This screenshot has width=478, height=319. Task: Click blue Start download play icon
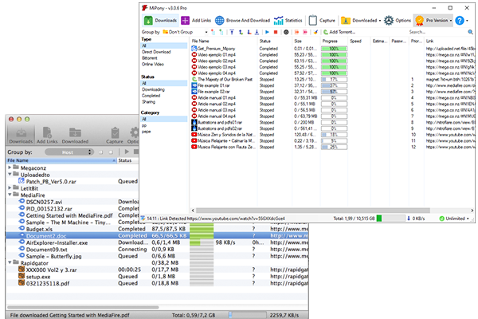click(268, 32)
